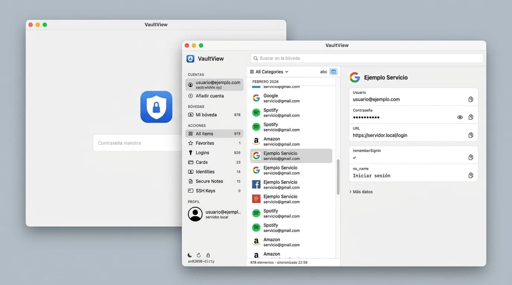Click the https://servidor.local/login URL value
This screenshot has width=512, height=285.
[380, 135]
